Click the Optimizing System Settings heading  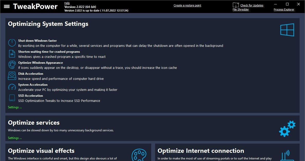click(48, 24)
